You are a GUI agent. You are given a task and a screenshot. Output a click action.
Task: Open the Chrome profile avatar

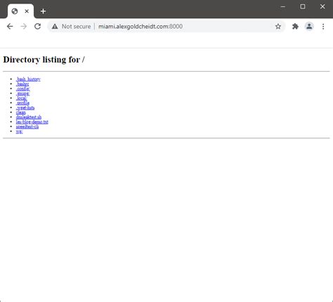coord(309,27)
